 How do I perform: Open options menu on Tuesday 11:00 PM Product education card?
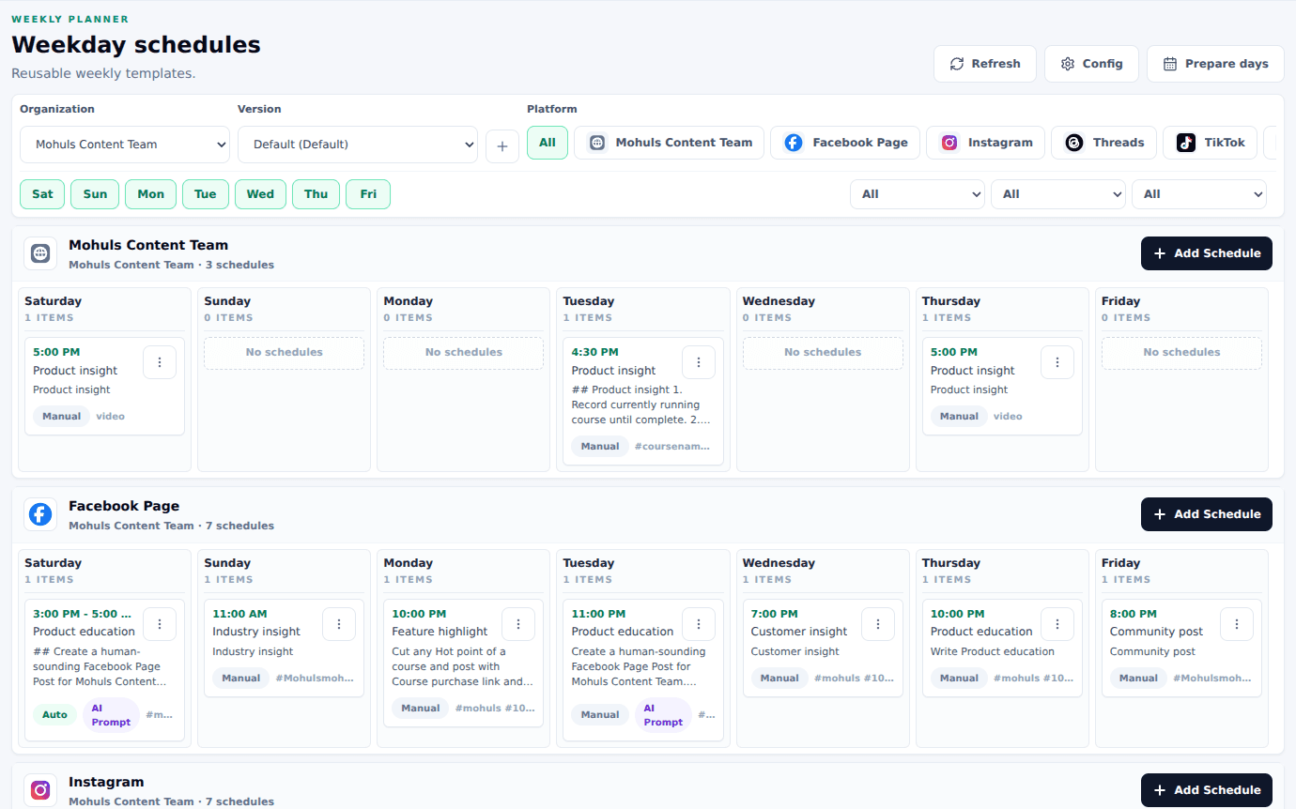pyautogui.click(x=699, y=623)
